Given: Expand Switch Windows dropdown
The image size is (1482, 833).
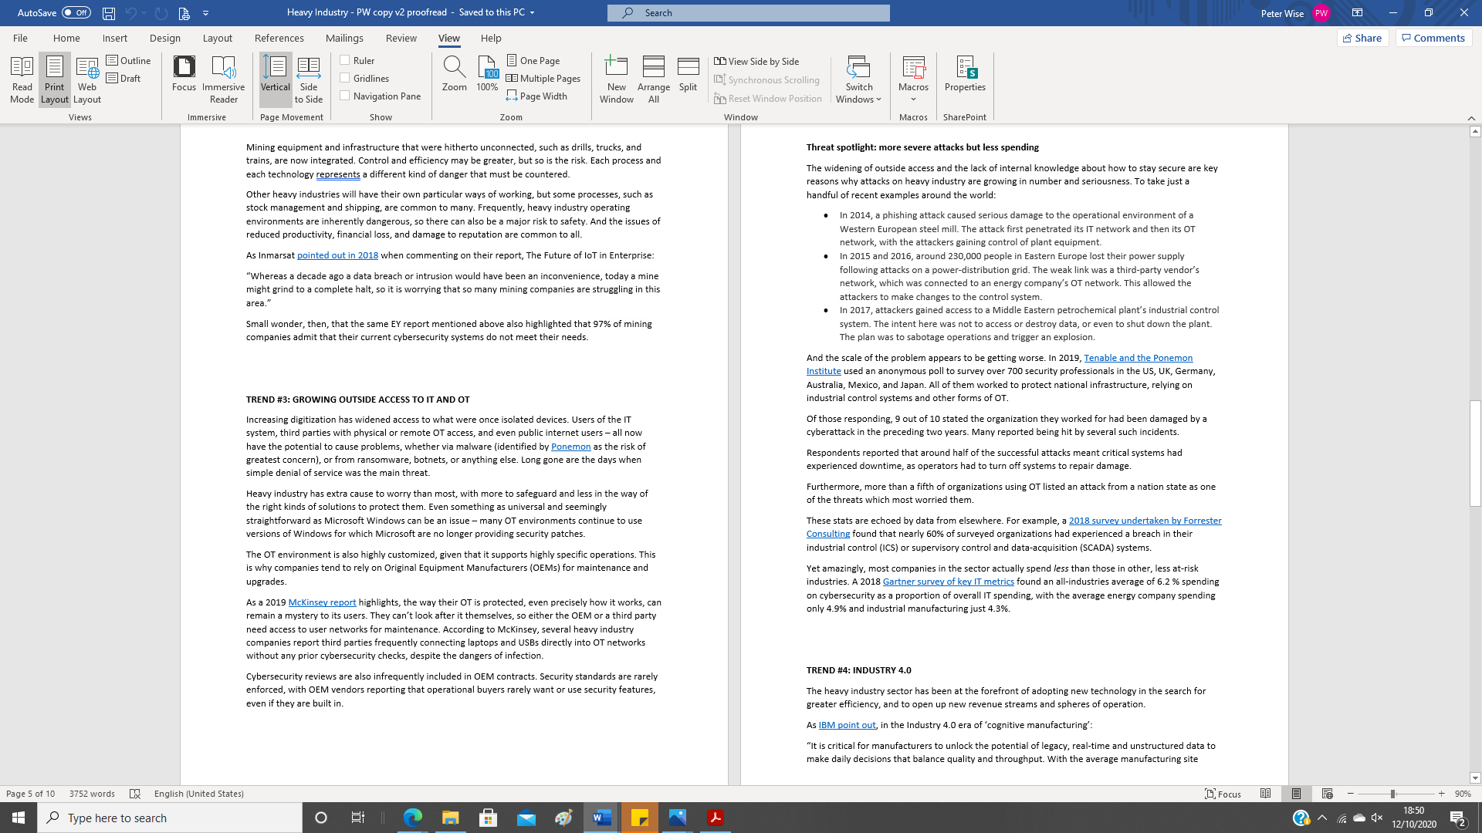Looking at the screenshot, I should pyautogui.click(x=858, y=99).
